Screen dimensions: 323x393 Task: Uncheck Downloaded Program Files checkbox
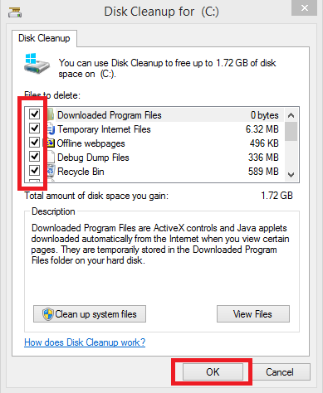tap(35, 114)
